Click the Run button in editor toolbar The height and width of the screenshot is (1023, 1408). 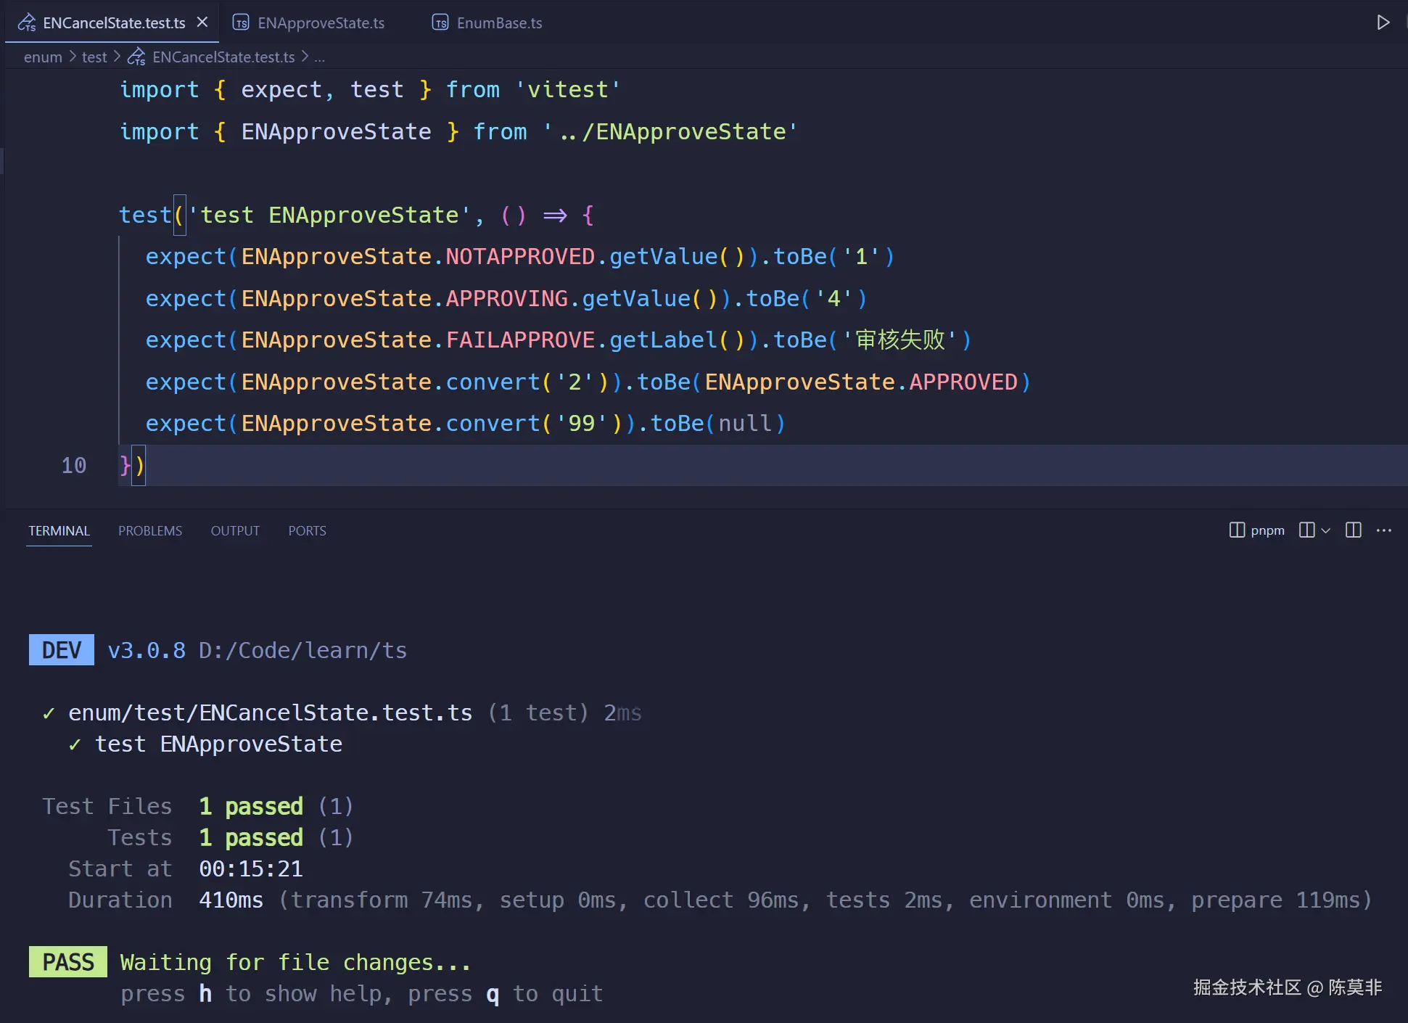pos(1383,22)
